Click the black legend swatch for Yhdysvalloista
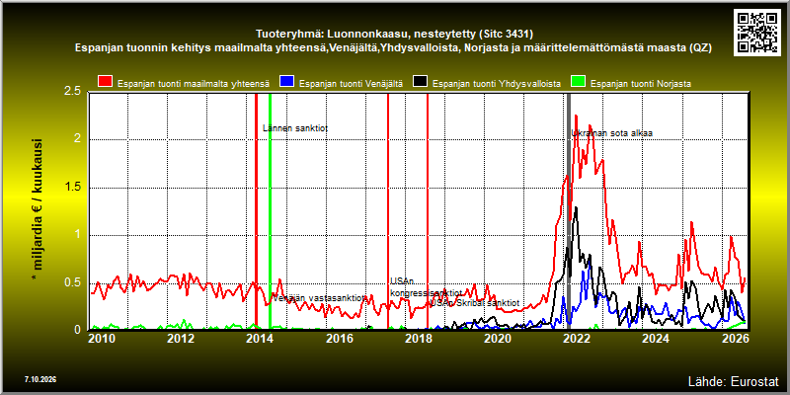Viewport: 790px width, 395px height. [421, 82]
